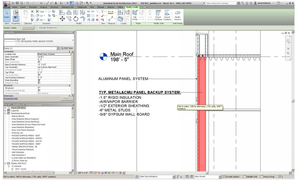The width and height of the screenshot is (299, 182).
Task: Click the red Delete X icon
Action: (97, 20)
